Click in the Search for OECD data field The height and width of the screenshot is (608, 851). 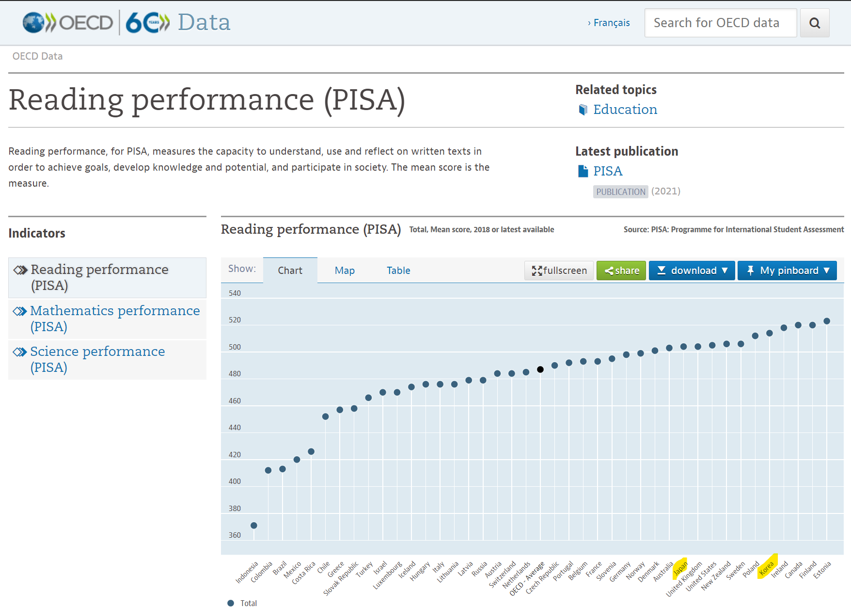(720, 23)
